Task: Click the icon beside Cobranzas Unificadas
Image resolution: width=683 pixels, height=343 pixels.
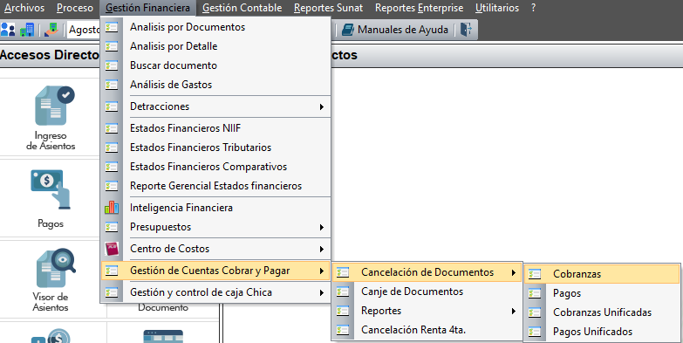Action: point(535,312)
